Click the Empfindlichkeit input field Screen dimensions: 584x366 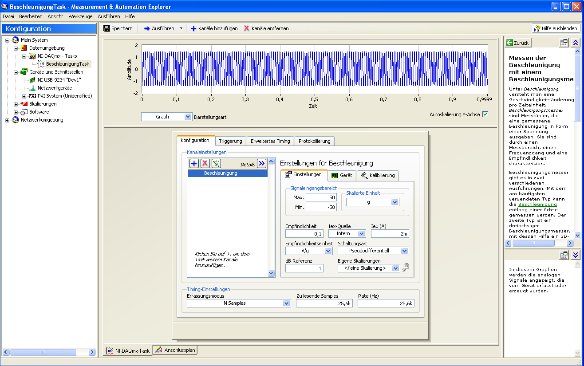click(x=304, y=233)
